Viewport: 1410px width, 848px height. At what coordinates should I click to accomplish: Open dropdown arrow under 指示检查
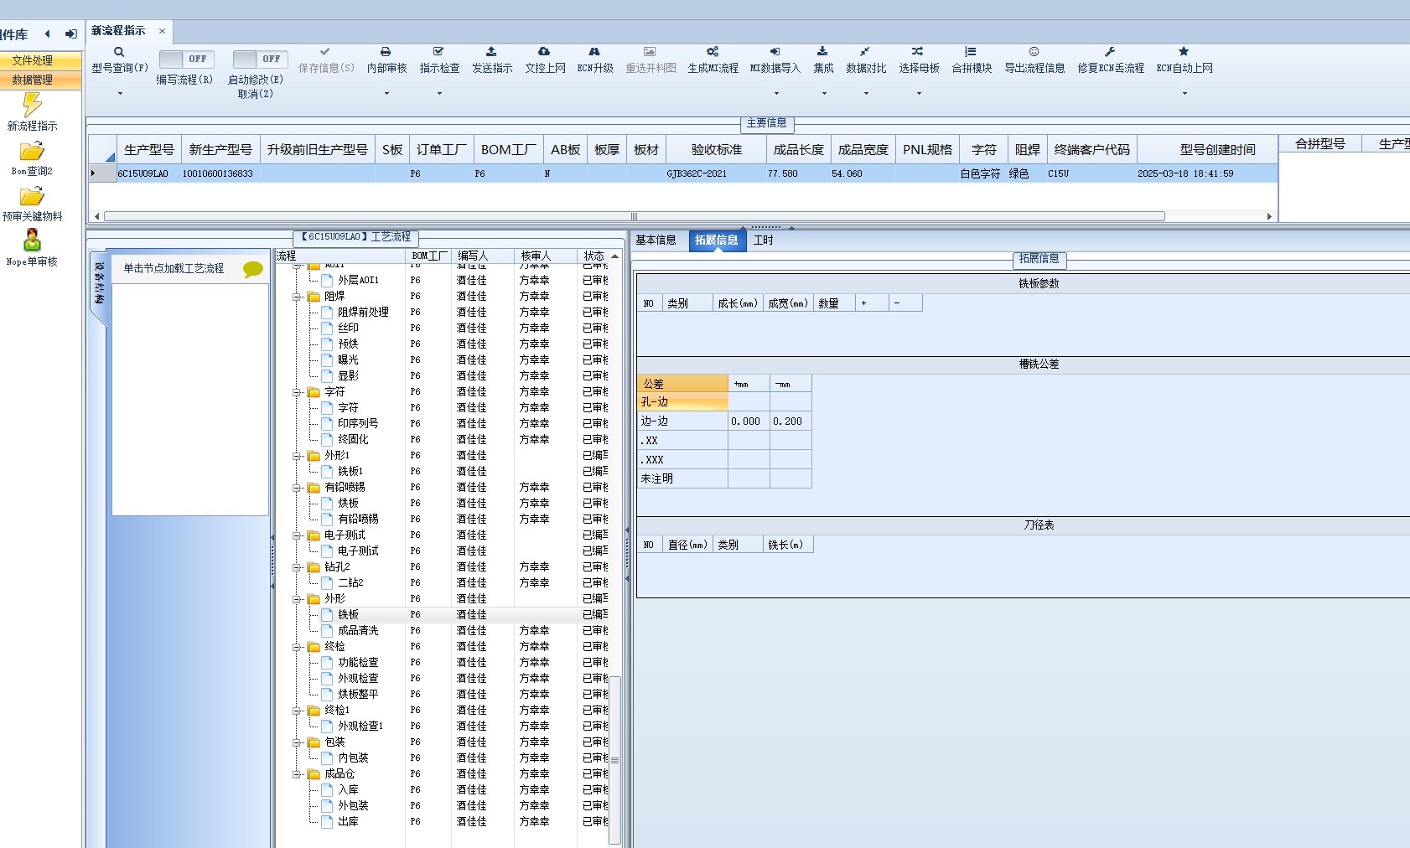tap(439, 93)
